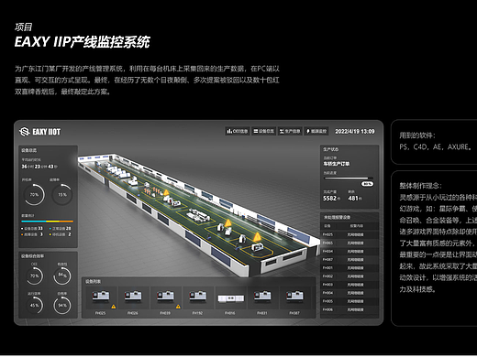Screen dimensions: 477x357
Task: Select the FH025 row in alarm list
Action: [349, 234]
